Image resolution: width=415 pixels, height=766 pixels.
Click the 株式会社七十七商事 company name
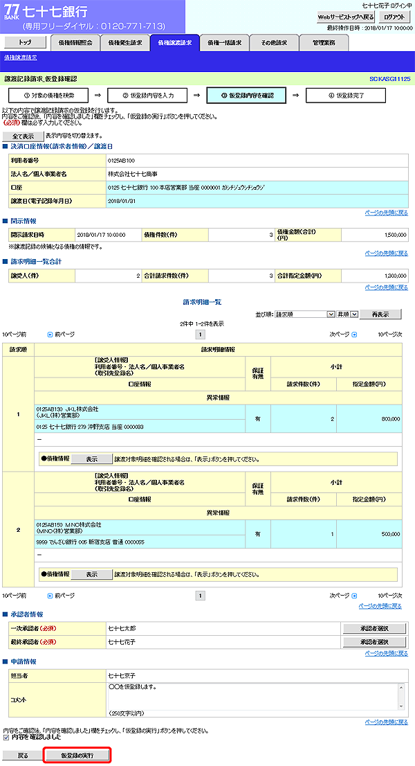click(x=133, y=174)
